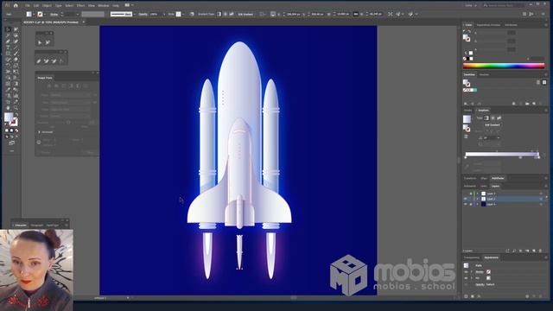The height and width of the screenshot is (311, 553).
Task: Select the Hand tool in toolbox
Action: coord(8,108)
